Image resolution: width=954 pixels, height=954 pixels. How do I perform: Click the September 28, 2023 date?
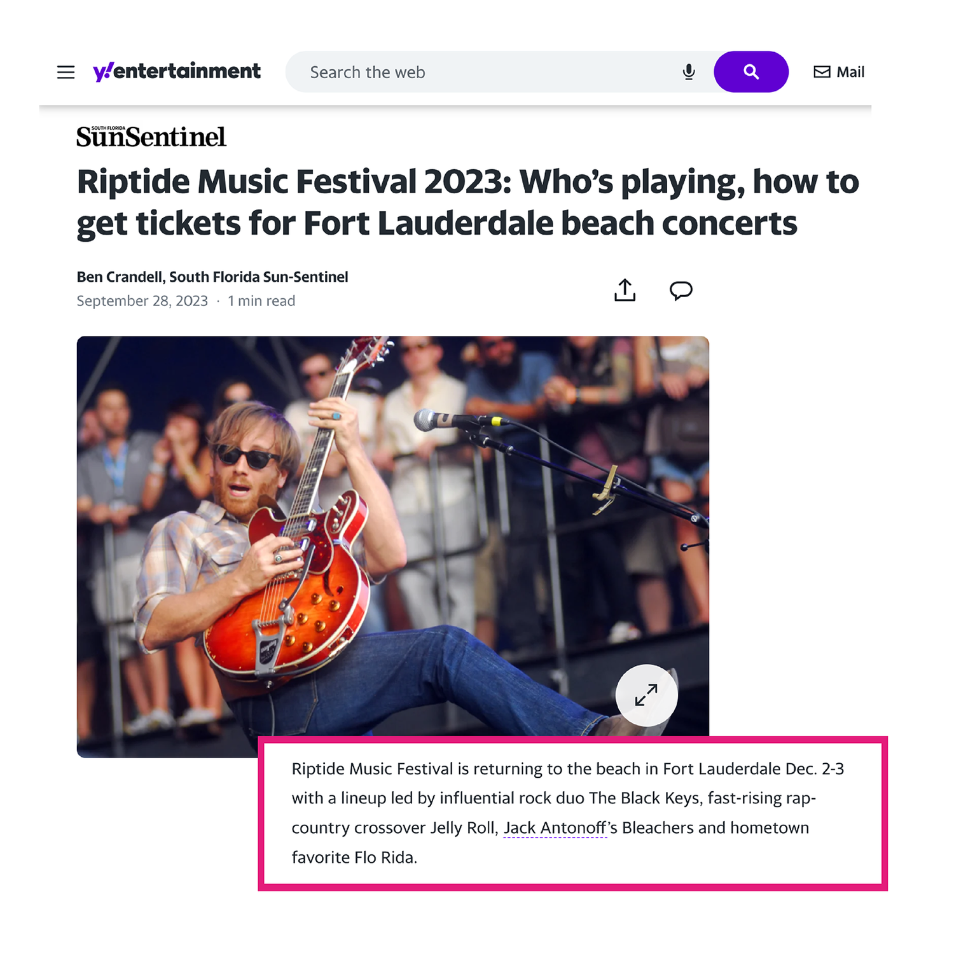142,301
